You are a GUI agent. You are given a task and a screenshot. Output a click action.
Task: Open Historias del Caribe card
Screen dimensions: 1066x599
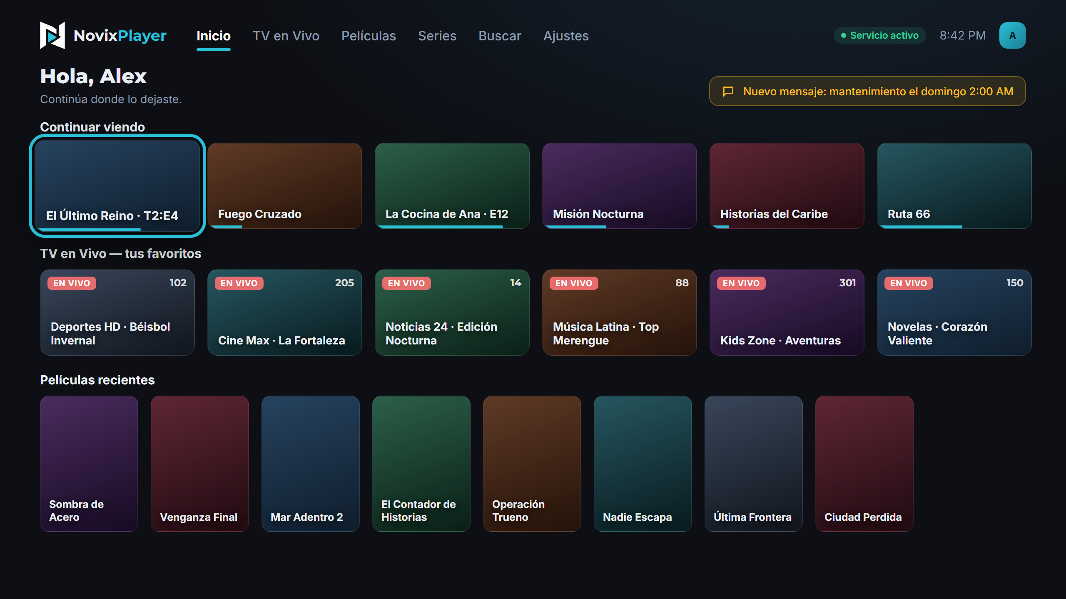787,186
